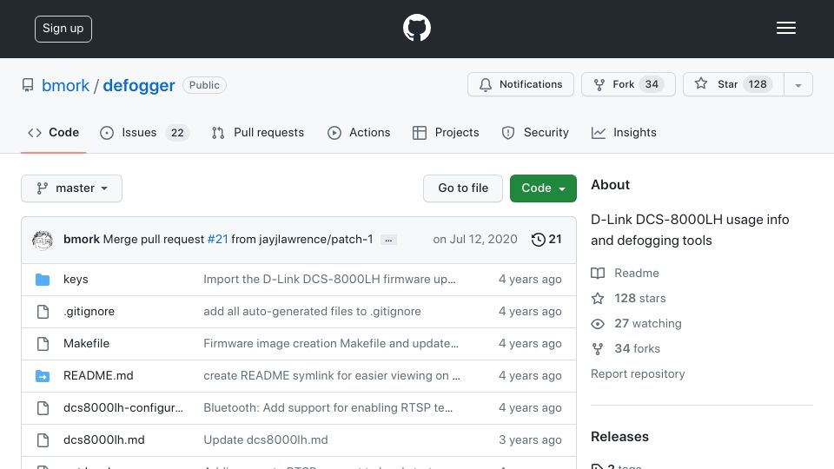The width and height of the screenshot is (834, 469).
Task: Click the Releases heading
Action: [x=619, y=437]
